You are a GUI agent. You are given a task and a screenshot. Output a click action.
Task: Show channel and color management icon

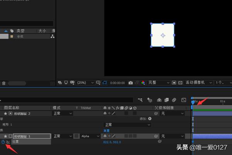coord(143,83)
